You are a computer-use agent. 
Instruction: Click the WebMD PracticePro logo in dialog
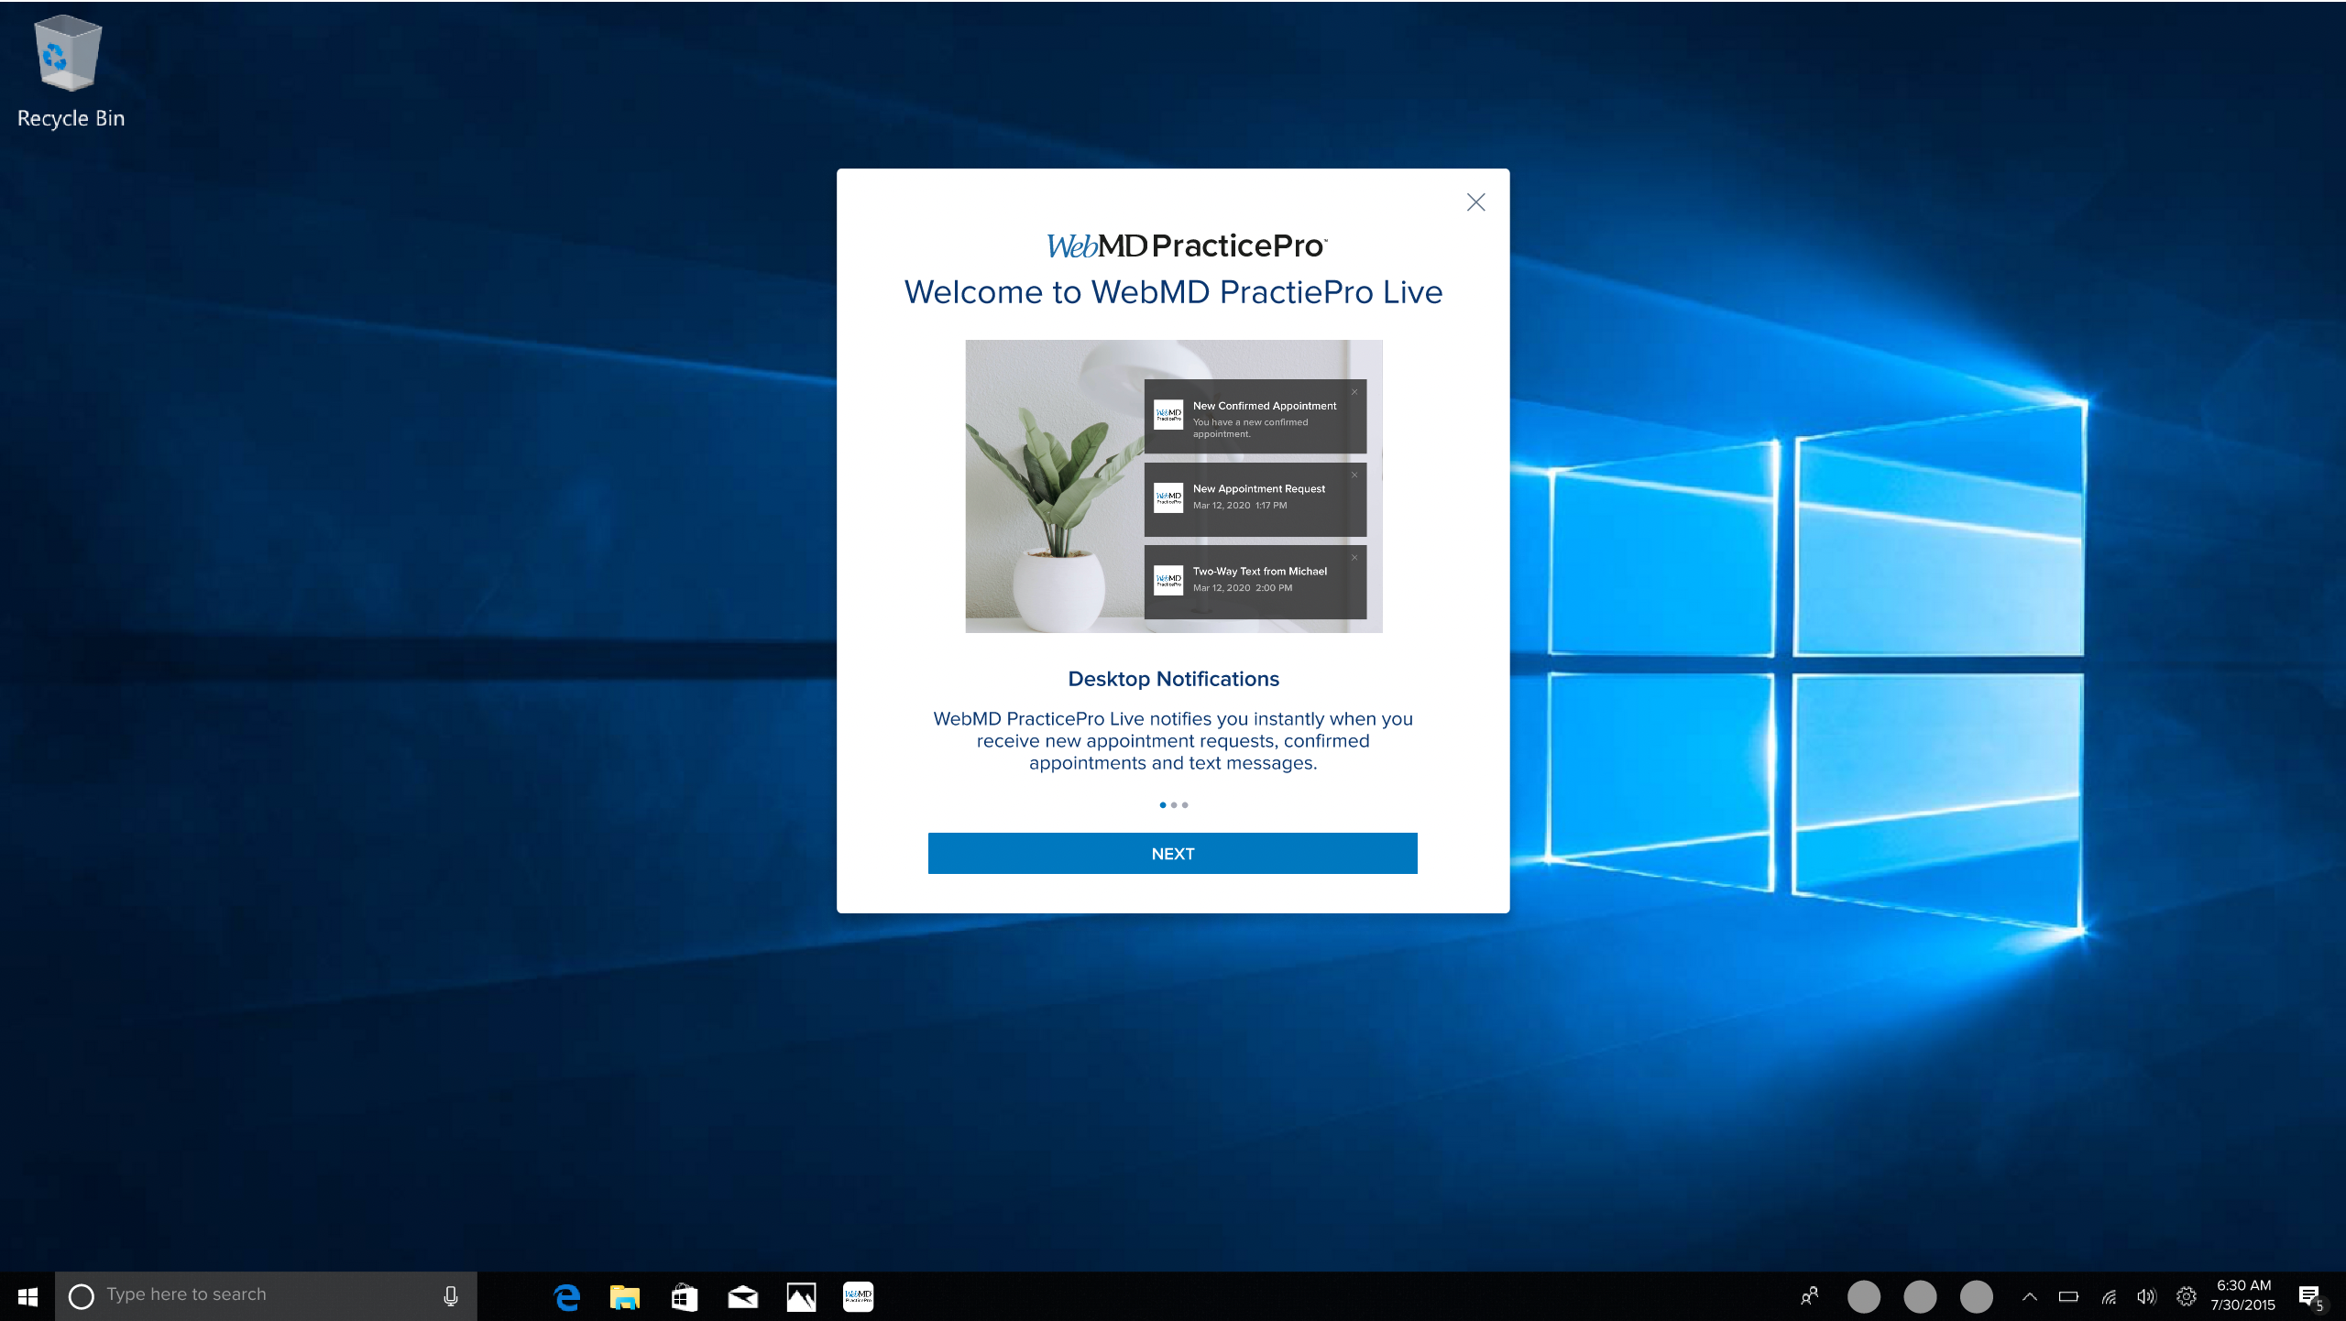point(1187,246)
